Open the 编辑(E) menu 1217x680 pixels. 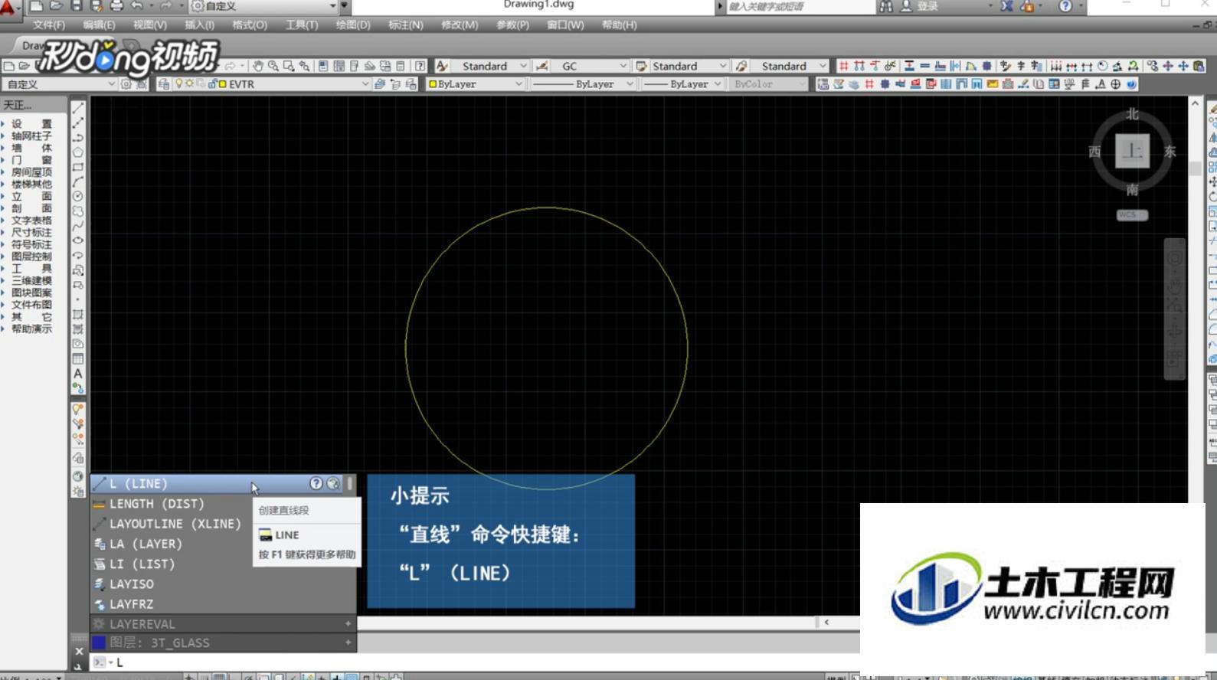pyautogui.click(x=99, y=25)
